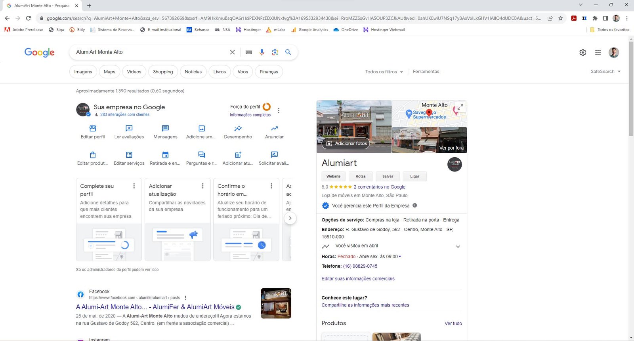This screenshot has height=341, width=634.
Task: Open the A Alumi-Art Monte Alto Facebook result
Action: pos(155,307)
